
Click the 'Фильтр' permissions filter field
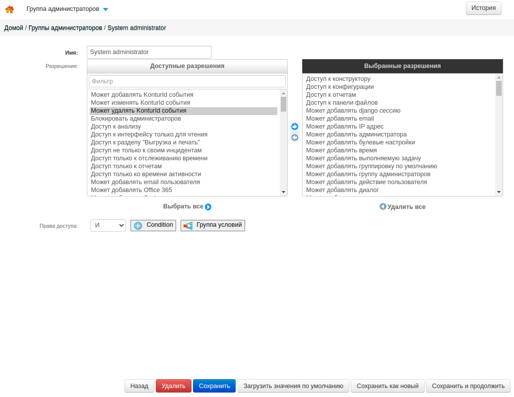pyautogui.click(x=187, y=81)
